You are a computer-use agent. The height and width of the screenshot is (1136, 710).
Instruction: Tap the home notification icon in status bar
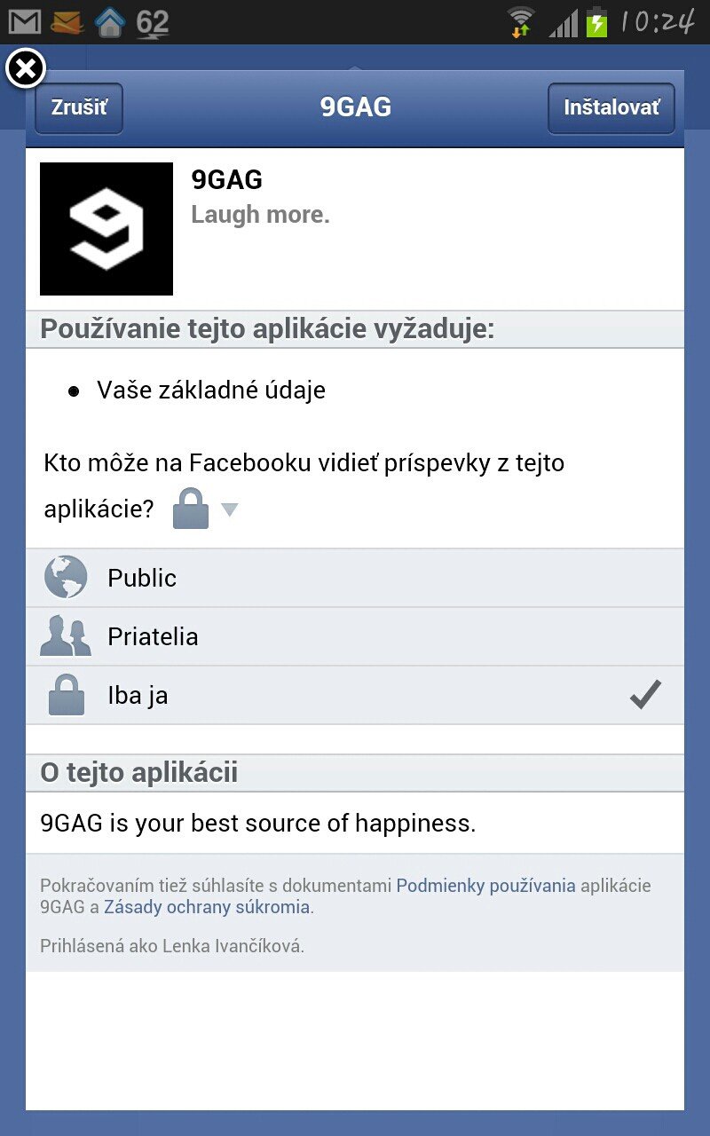point(109,21)
